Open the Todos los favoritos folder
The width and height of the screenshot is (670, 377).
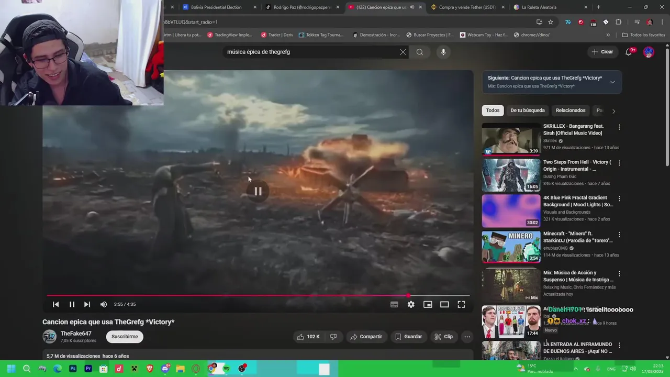pyautogui.click(x=643, y=35)
